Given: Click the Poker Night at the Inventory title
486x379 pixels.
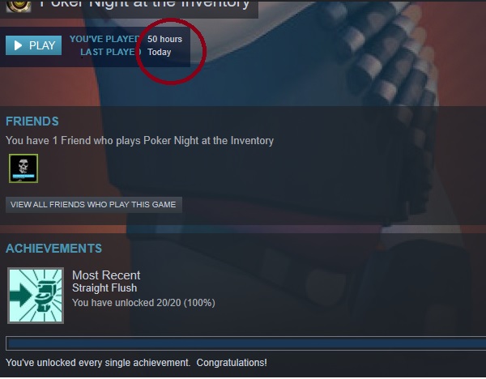Looking at the screenshot, I should pos(144,4).
